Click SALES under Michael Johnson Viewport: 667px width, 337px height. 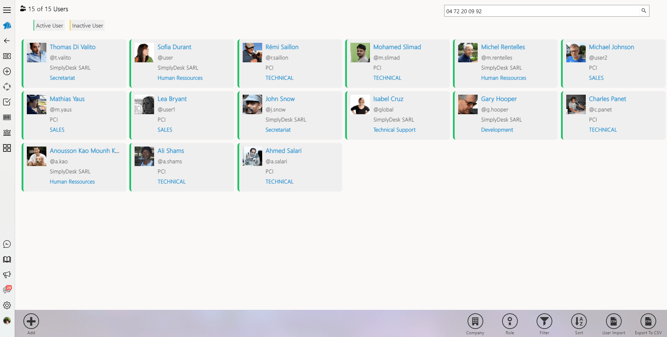click(x=596, y=78)
